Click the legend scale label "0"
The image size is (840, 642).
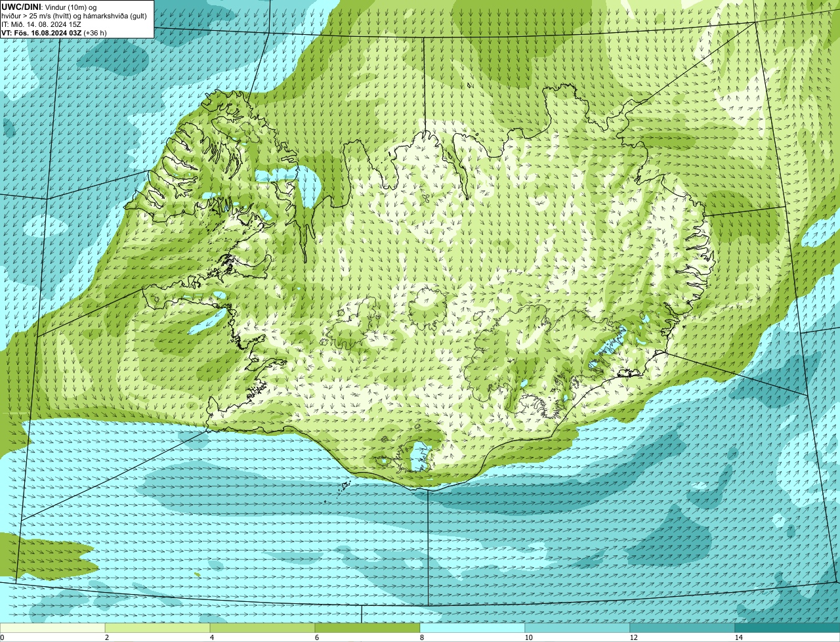pos(2,637)
